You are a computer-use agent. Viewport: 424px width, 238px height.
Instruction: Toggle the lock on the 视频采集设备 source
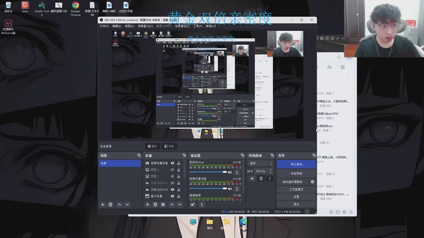click(x=179, y=163)
